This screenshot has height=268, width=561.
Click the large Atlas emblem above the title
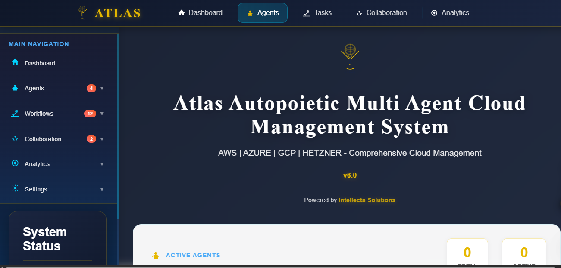350,56
